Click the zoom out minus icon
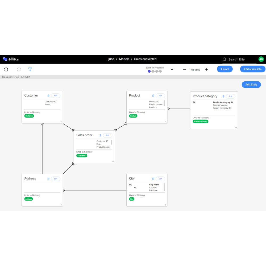 (185, 69)
